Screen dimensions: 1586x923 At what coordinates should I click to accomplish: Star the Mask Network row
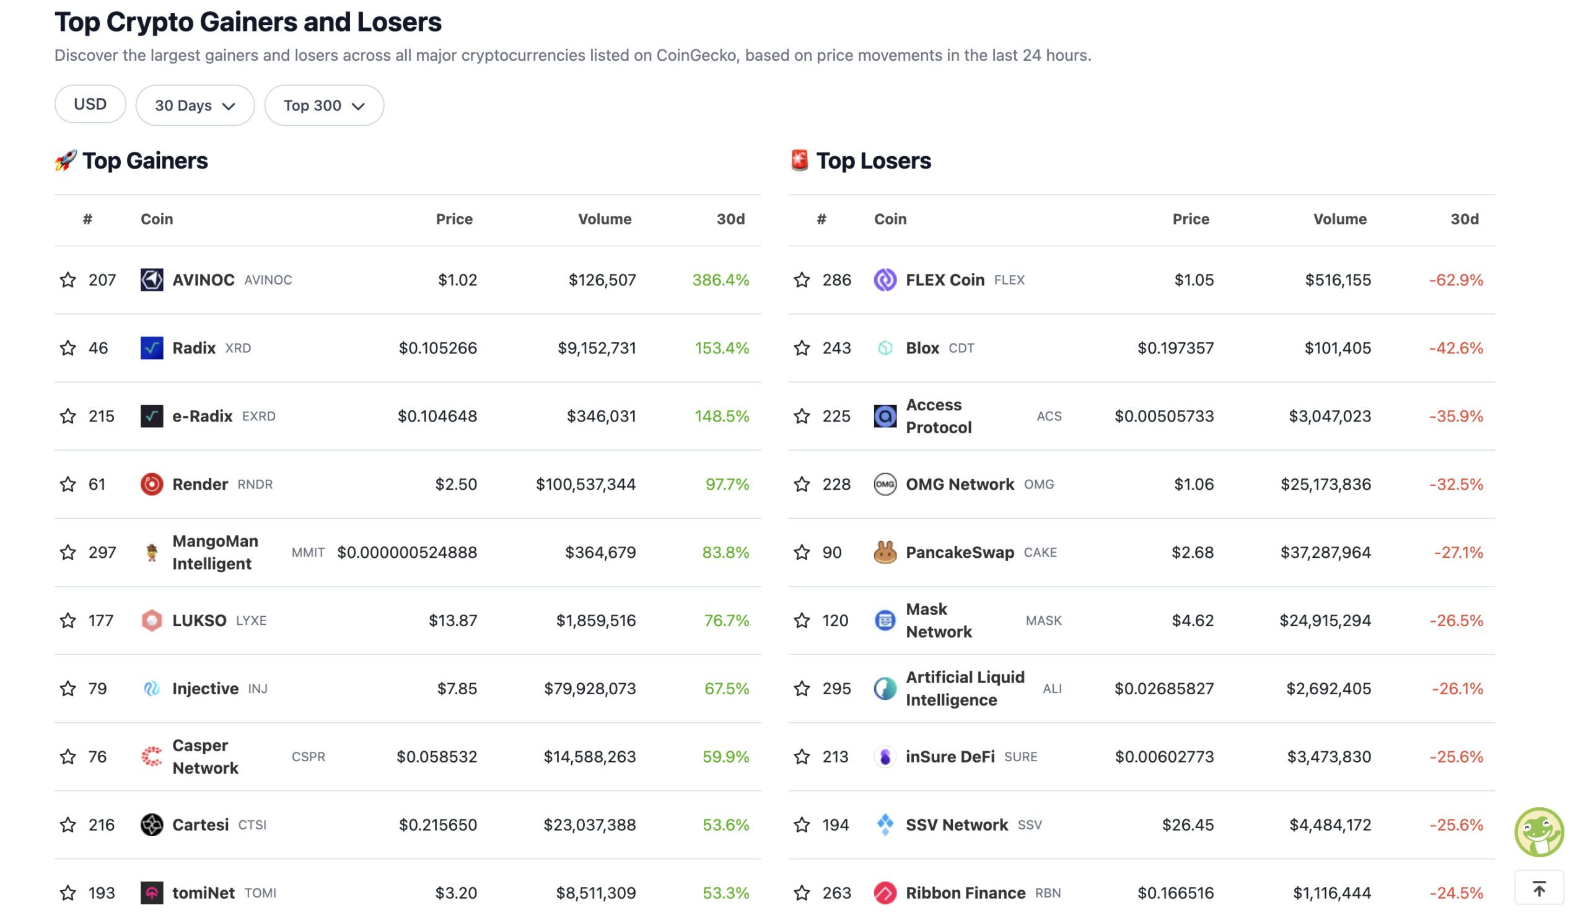(x=801, y=620)
